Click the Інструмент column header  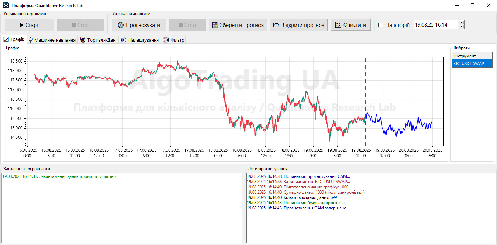coord(472,56)
